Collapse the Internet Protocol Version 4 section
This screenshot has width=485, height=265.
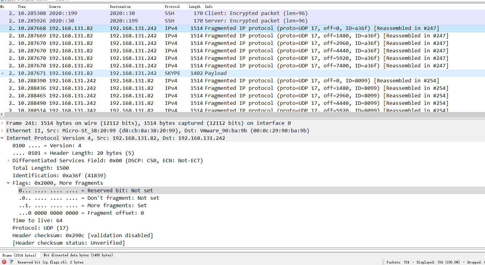click(x=3, y=138)
